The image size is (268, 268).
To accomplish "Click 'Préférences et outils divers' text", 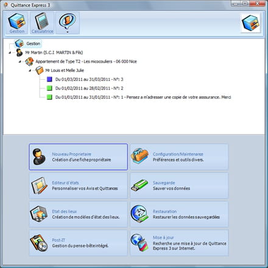I will point(178,160).
